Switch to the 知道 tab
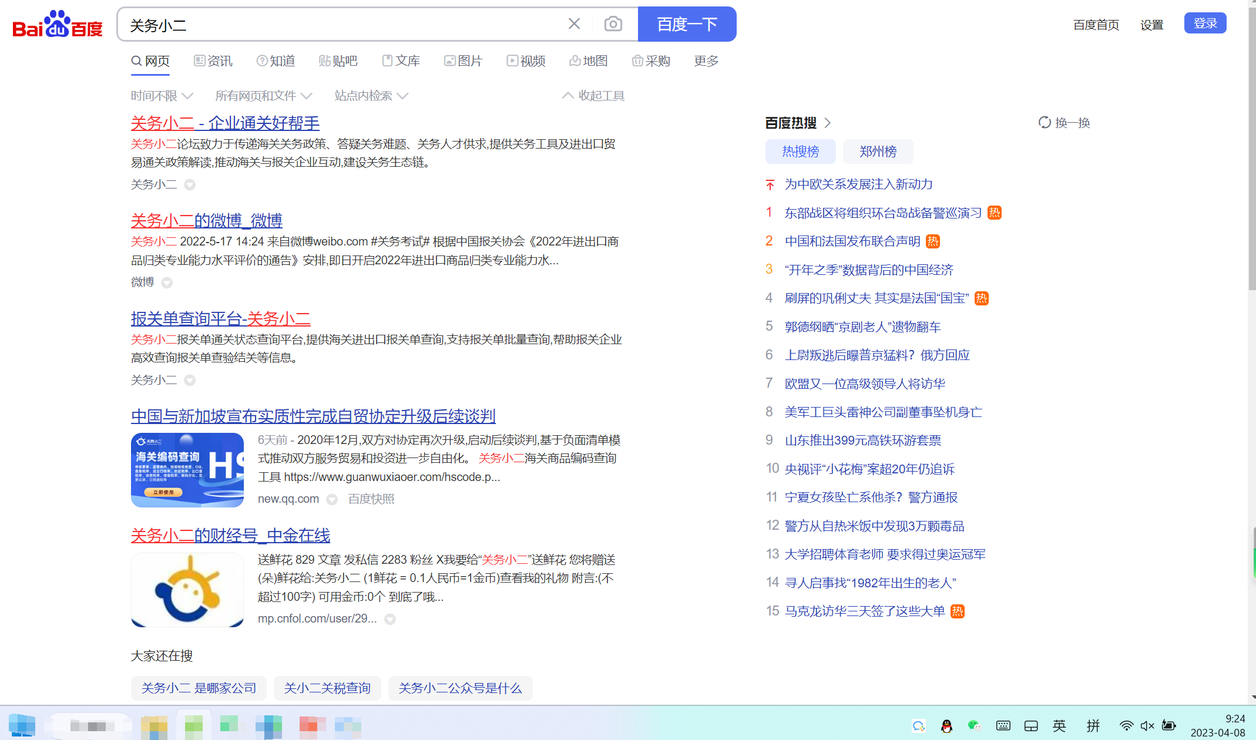This screenshot has width=1256, height=740. 276,61
